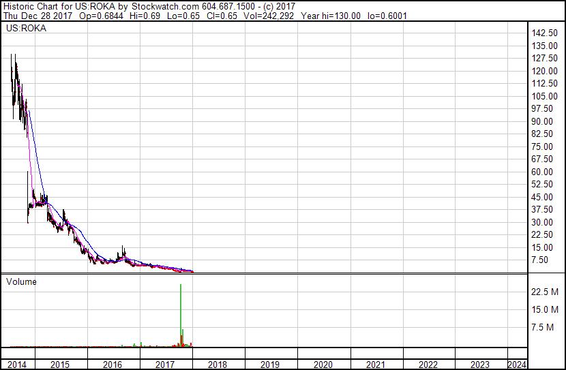Click the 22.50 price axis value
This screenshot has width=566, height=370.
pos(542,235)
